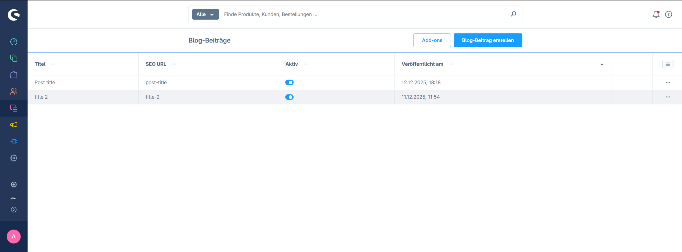Screen dimensions: 682x252
Task: Click the notifications bell icon
Action: (x=656, y=14)
